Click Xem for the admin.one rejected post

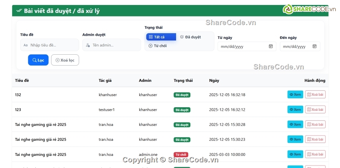(x=295, y=154)
